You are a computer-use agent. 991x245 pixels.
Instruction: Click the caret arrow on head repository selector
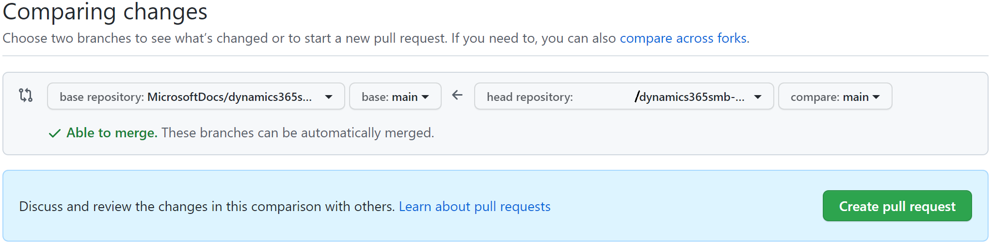[758, 97]
